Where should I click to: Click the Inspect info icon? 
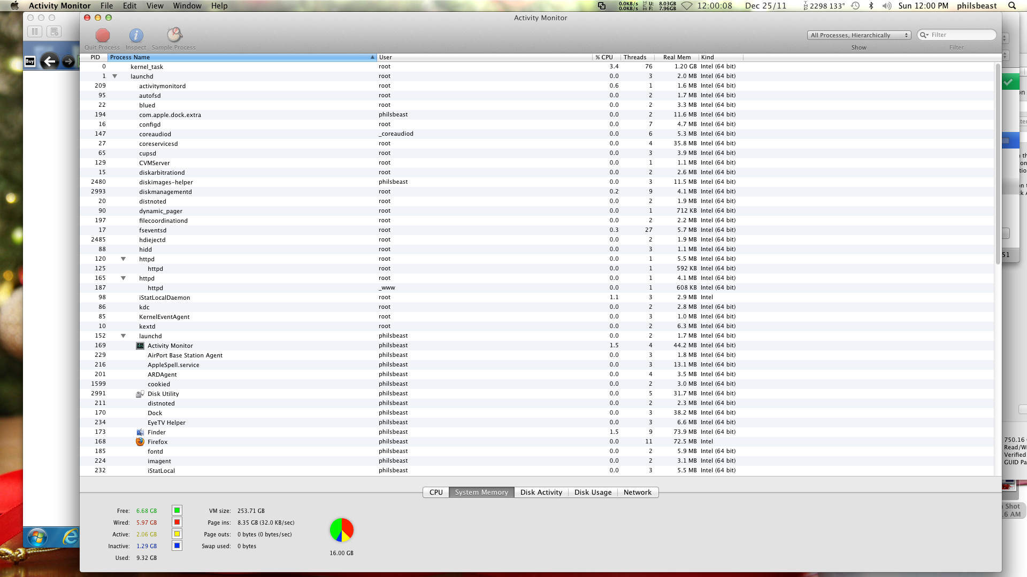coord(136,36)
